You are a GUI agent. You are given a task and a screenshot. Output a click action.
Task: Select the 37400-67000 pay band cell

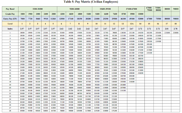(131, 9)
